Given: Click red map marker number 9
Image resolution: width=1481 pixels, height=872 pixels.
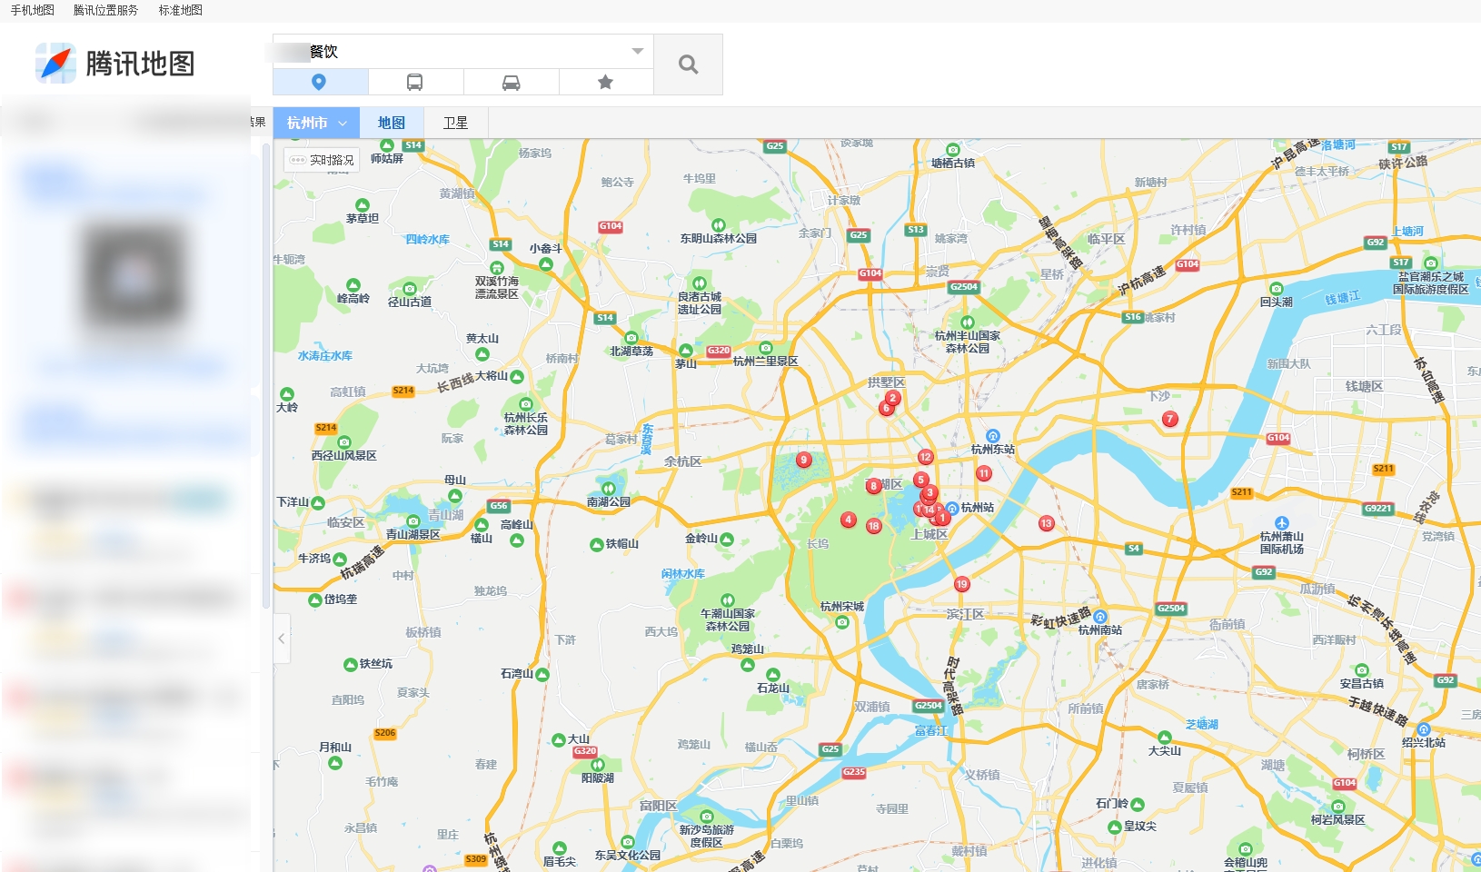Looking at the screenshot, I should 803,460.
